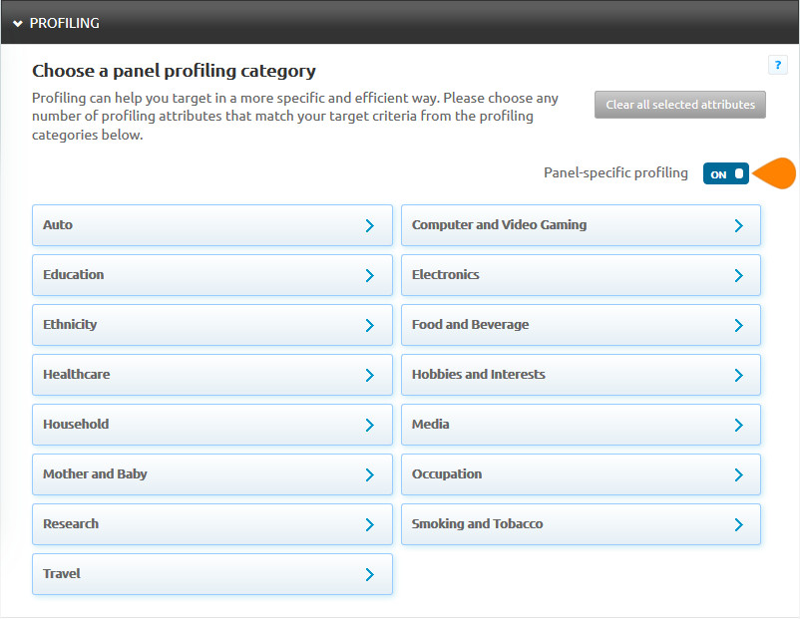Image resolution: width=800 pixels, height=619 pixels.
Task: Expand Computer and Video Gaming category
Action: pos(581,225)
